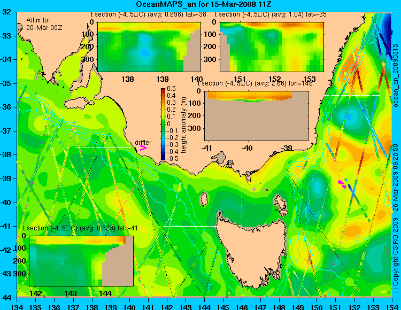Click the magenta drifter arrow beside the drifter label
This screenshot has width=401, height=310.
[x=143, y=148]
